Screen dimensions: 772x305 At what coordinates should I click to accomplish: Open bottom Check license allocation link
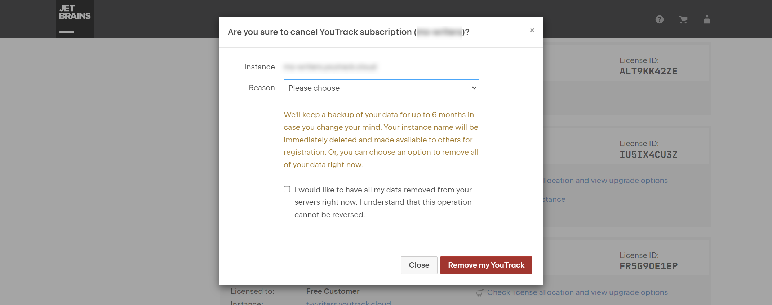point(577,292)
